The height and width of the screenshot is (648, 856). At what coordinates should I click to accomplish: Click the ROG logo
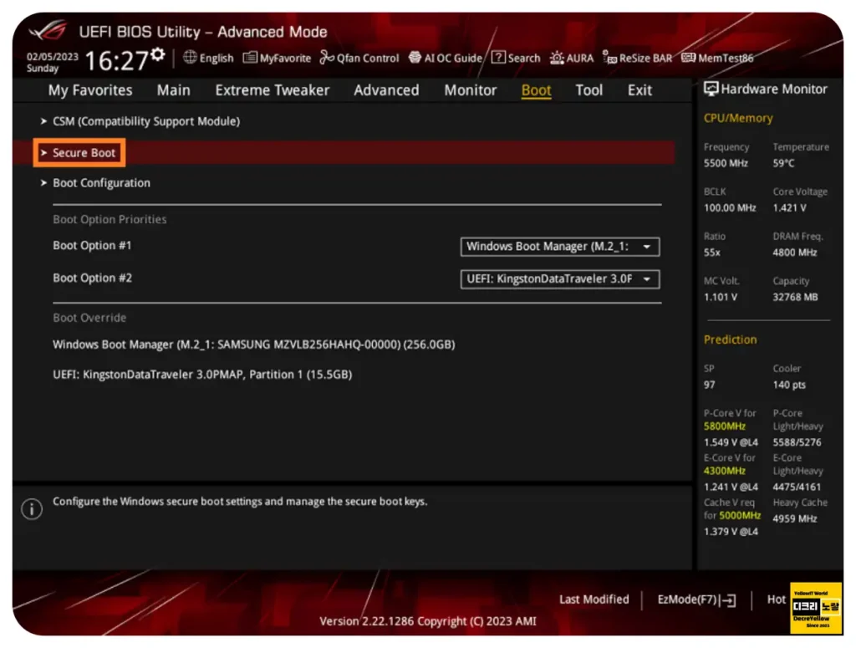click(x=48, y=31)
